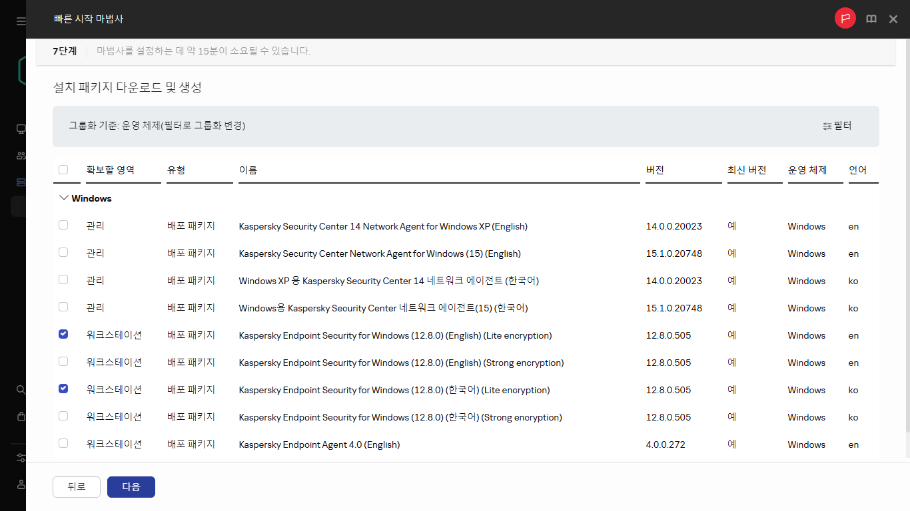
Task: Collapse the Windows group chevron
Action: pos(64,198)
